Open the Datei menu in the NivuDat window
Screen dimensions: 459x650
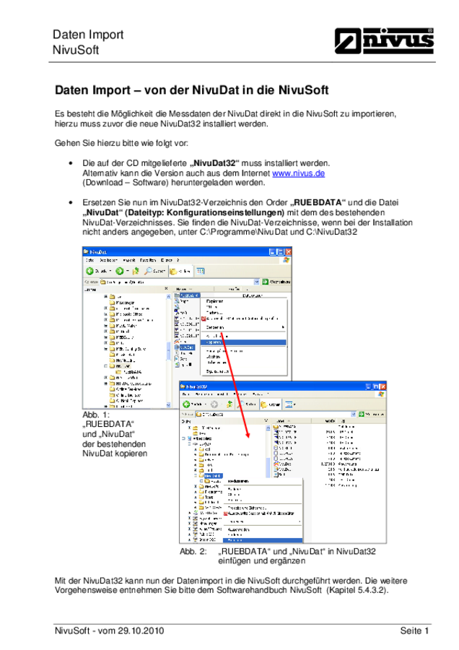click(89, 260)
